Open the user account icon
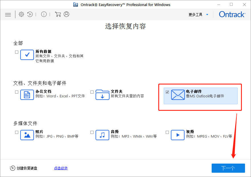Image resolution: width=251 pixels, height=177 pixels. click(x=66, y=14)
